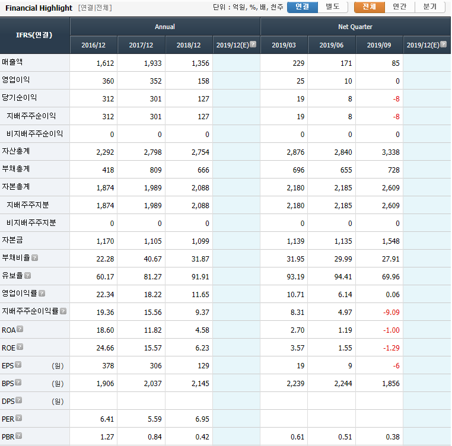Click the 자본금 row label
Image resolution: width=452 pixels, height=446 pixels.
(12, 240)
